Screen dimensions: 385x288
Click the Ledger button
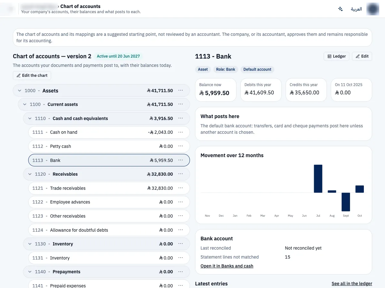(337, 56)
